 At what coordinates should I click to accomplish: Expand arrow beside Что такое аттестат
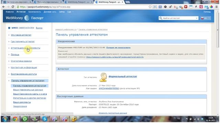coord(9,35)
